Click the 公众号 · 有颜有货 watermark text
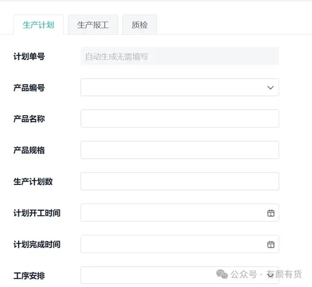 266,274
